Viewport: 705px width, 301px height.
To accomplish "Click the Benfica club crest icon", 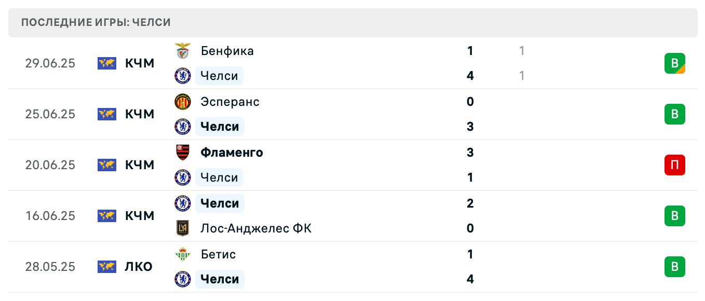I will pyautogui.click(x=183, y=51).
